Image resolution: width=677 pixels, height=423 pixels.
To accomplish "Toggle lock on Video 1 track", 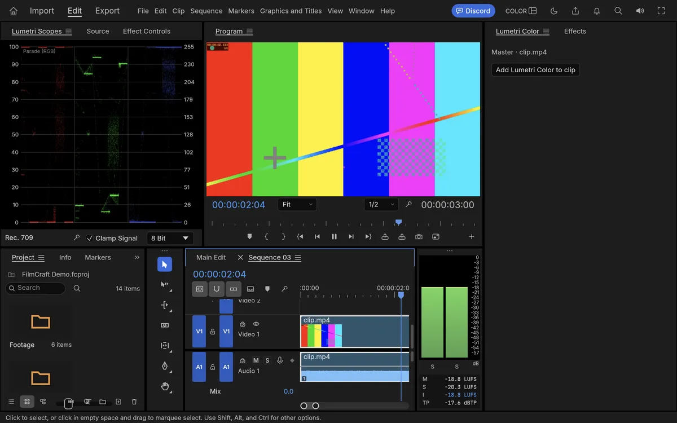I will pos(213,332).
